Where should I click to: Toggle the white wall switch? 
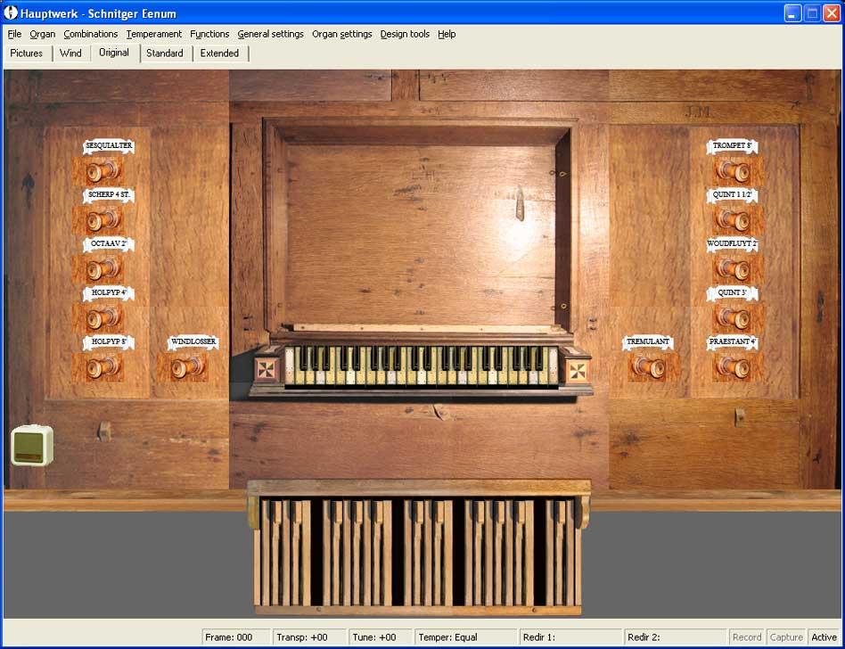click(32, 446)
